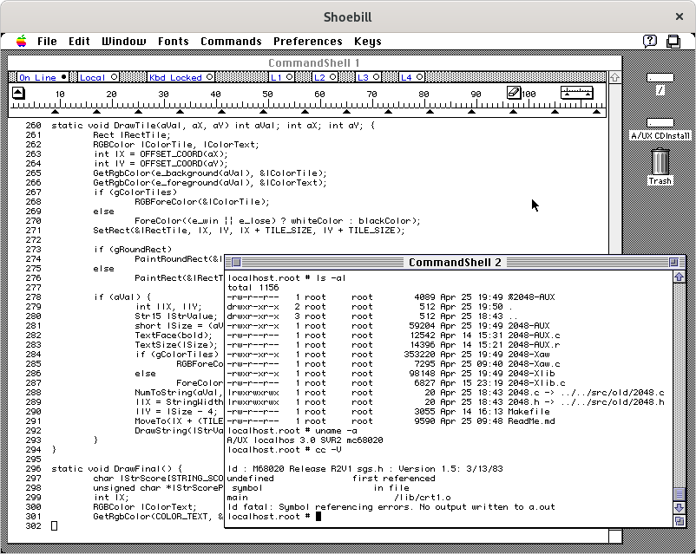Toggle the L4 indicator
696x554 pixels.
click(x=411, y=77)
